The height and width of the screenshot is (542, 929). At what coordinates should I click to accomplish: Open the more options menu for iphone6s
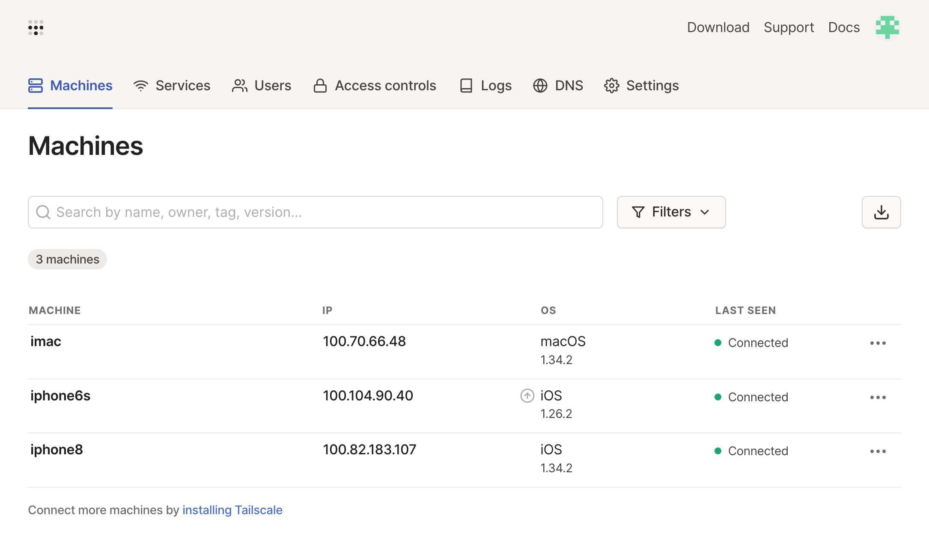[x=878, y=397]
